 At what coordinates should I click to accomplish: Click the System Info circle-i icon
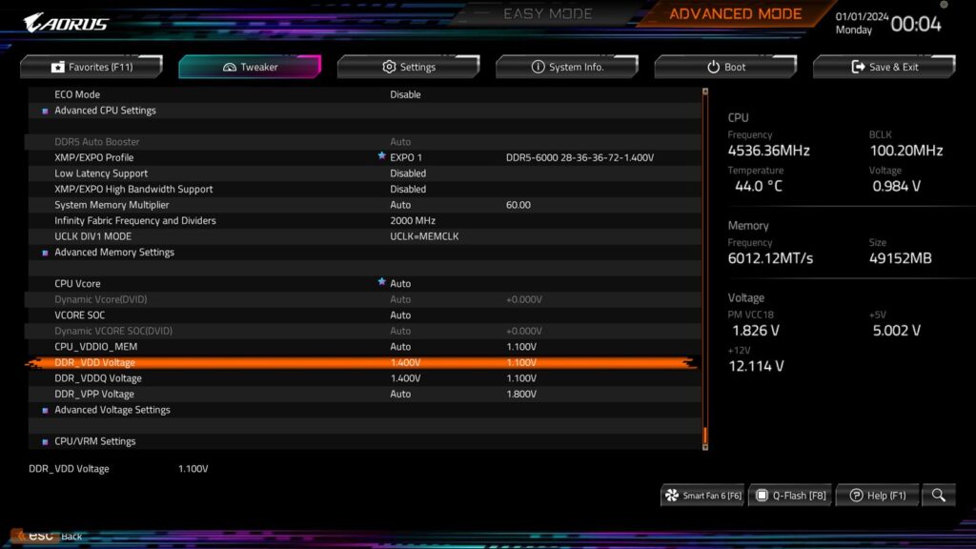click(x=538, y=67)
